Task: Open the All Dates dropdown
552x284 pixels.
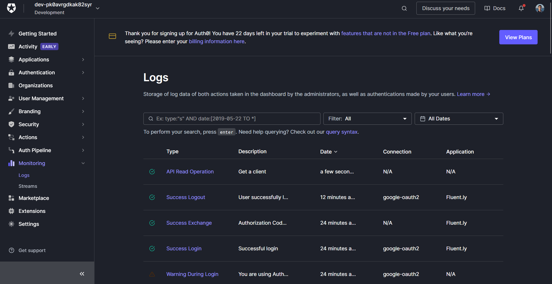Action: coord(459,119)
